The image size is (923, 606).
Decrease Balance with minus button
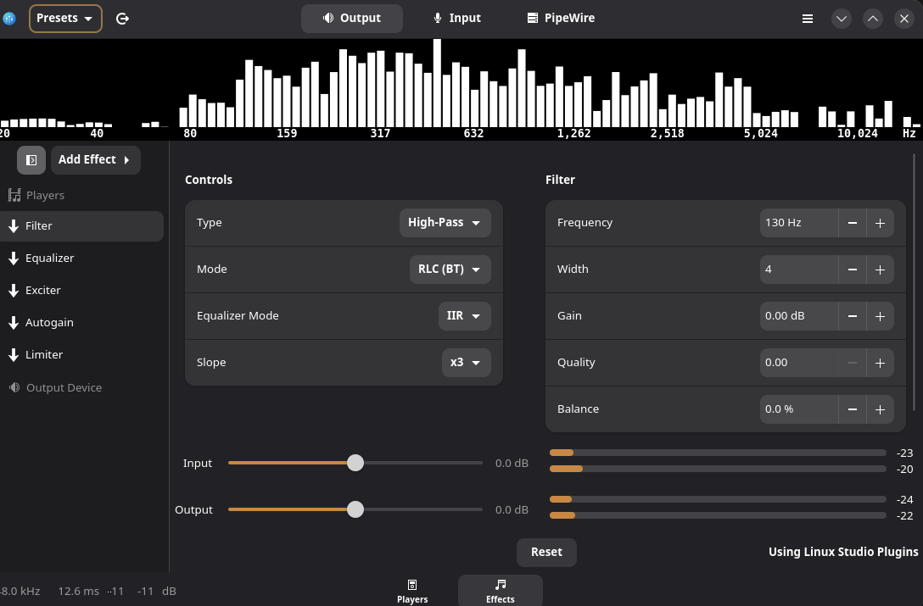853,409
